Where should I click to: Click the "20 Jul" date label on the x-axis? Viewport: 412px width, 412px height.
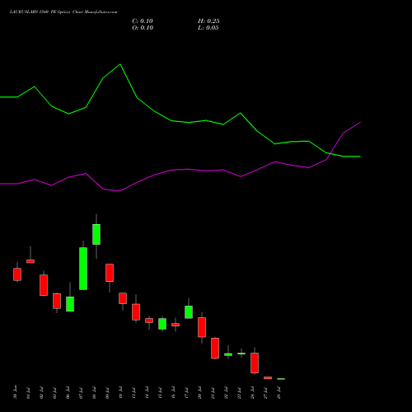click(199, 393)
